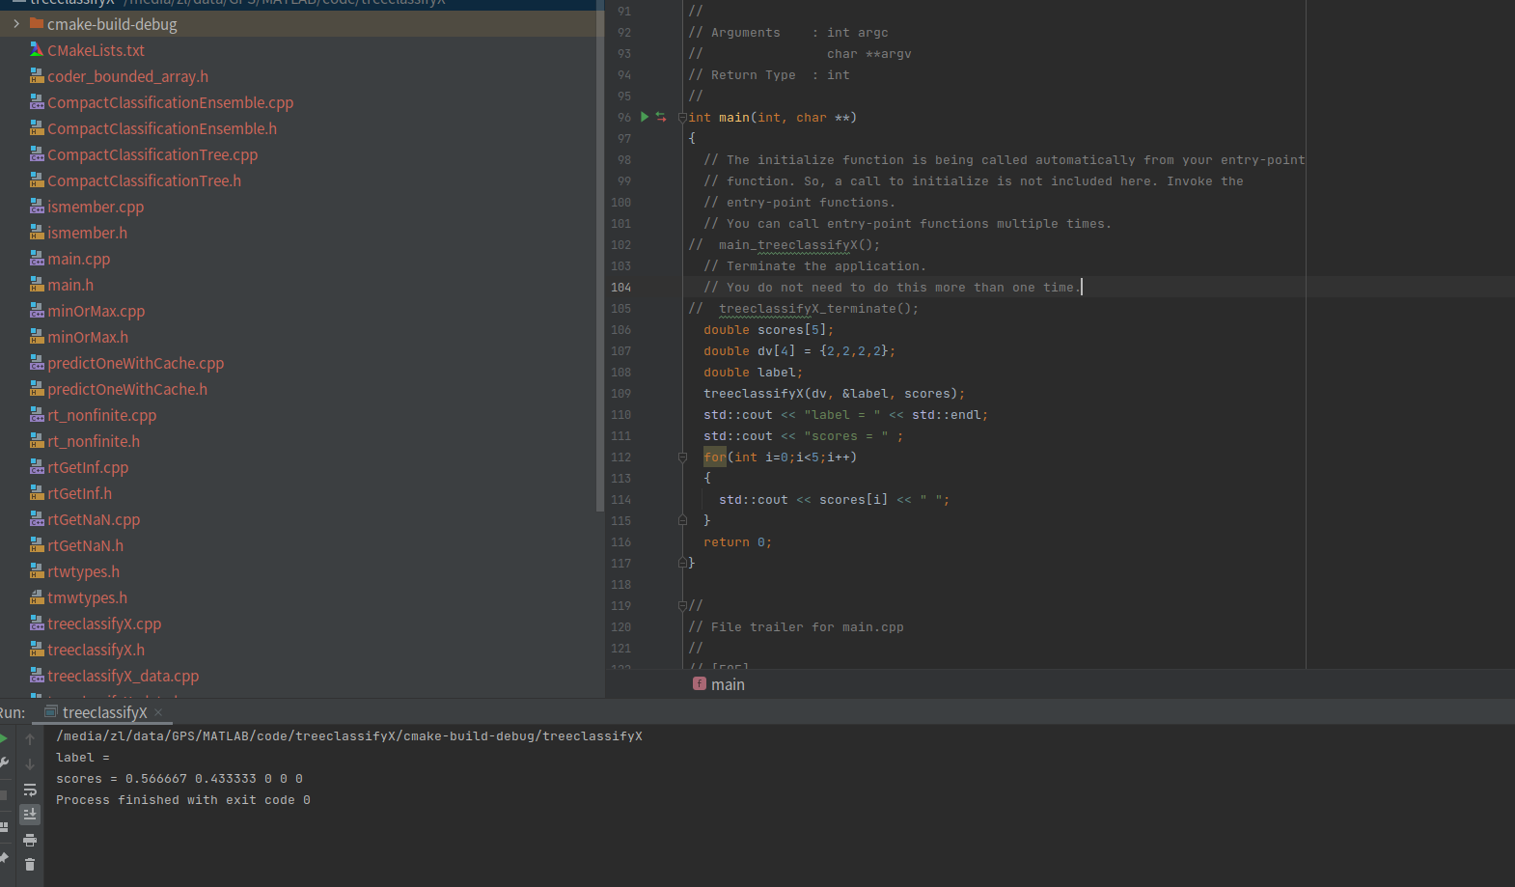Open rtGetInf.h file
The width and height of the screenshot is (1515, 887).
tap(79, 493)
